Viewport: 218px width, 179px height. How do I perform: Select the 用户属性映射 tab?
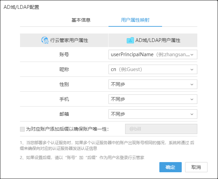135,20
